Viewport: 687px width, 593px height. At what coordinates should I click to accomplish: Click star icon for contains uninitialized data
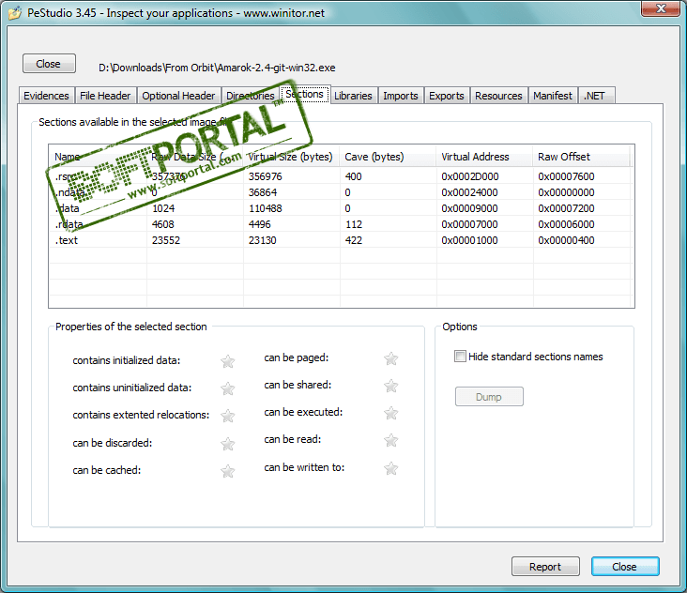(x=228, y=388)
